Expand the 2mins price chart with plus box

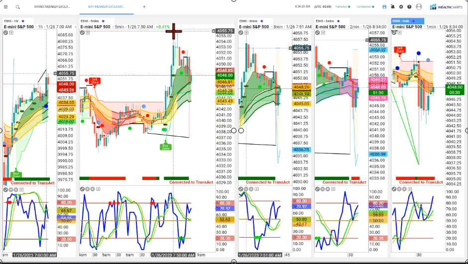[x=323, y=32]
